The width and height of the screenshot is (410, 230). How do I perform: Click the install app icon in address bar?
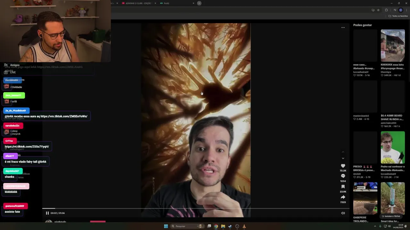[x=373, y=10]
